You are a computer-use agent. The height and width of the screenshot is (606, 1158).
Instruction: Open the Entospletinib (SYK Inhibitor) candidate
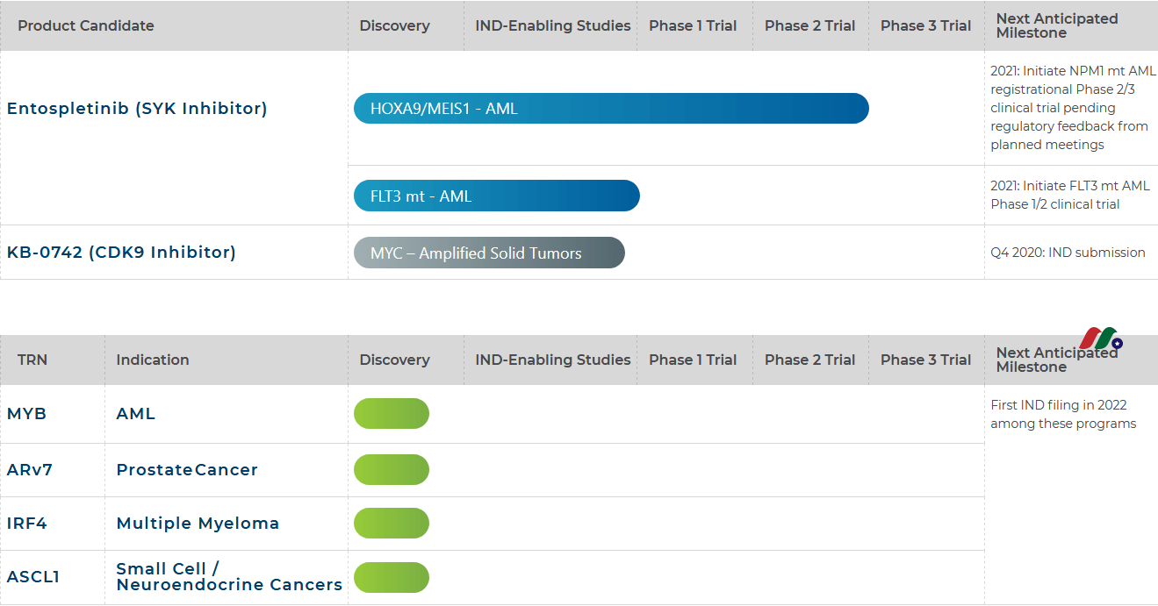point(137,109)
